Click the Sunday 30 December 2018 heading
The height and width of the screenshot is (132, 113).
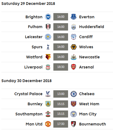(x=26, y=81)
